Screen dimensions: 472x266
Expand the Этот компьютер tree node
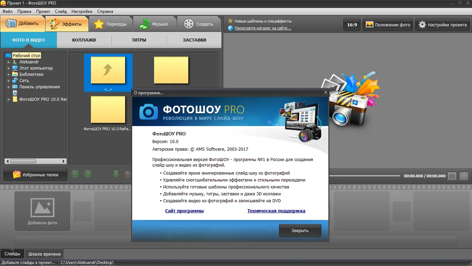tap(9, 68)
